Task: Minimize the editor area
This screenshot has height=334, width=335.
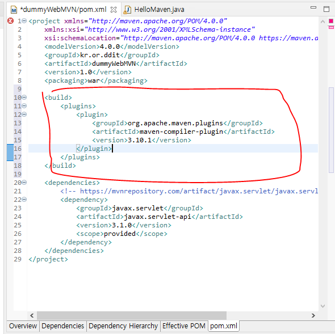Action: [313, 8]
